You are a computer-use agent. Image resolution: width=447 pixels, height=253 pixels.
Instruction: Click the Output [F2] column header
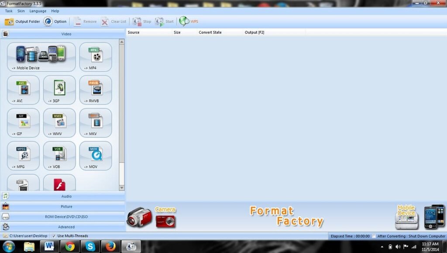[274, 32]
